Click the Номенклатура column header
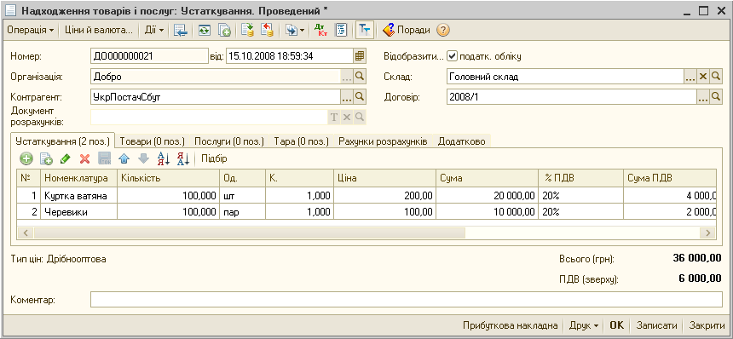Screen dimensions: 733x339 pyautogui.click(x=78, y=178)
